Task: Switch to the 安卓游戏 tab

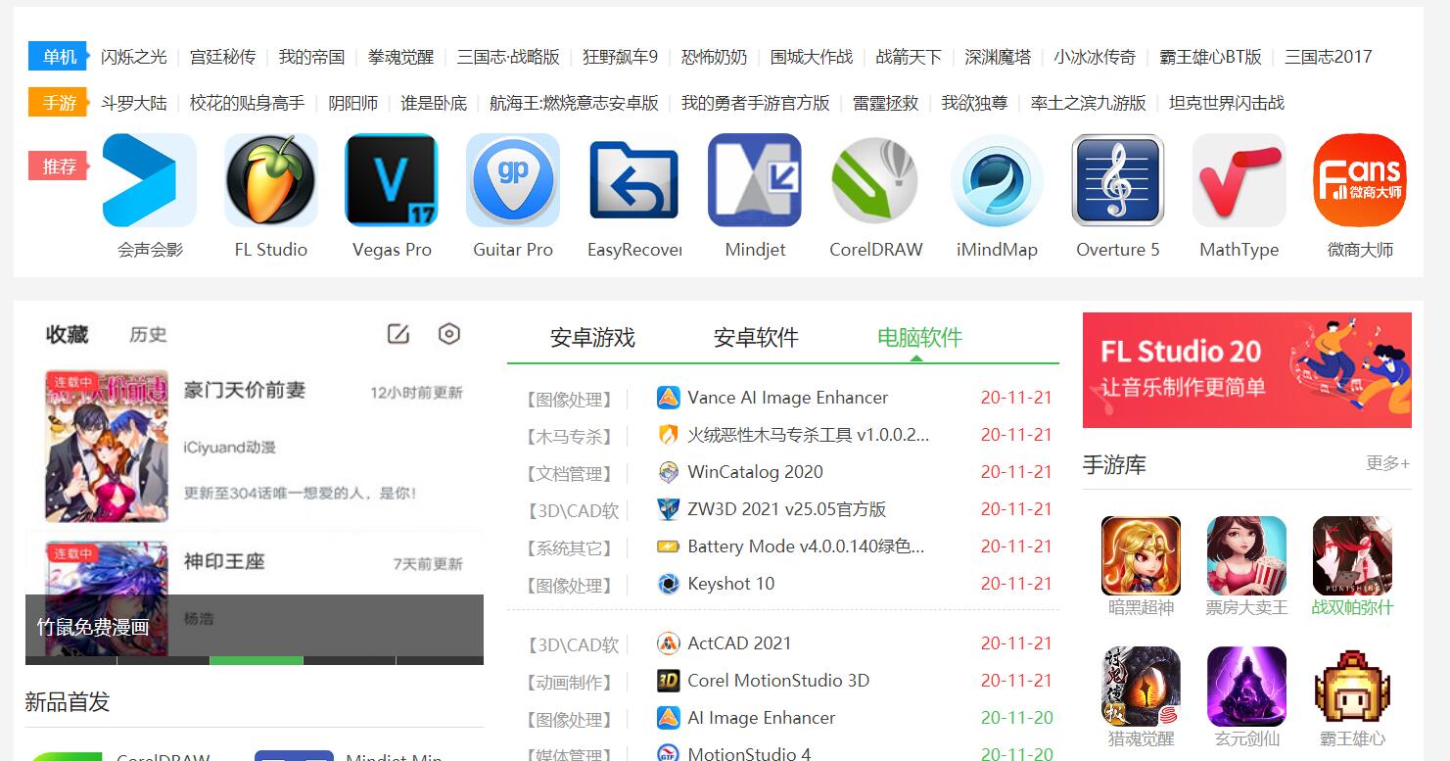Action: (x=592, y=338)
